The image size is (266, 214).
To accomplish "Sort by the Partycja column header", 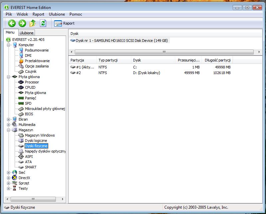I will (82, 60).
